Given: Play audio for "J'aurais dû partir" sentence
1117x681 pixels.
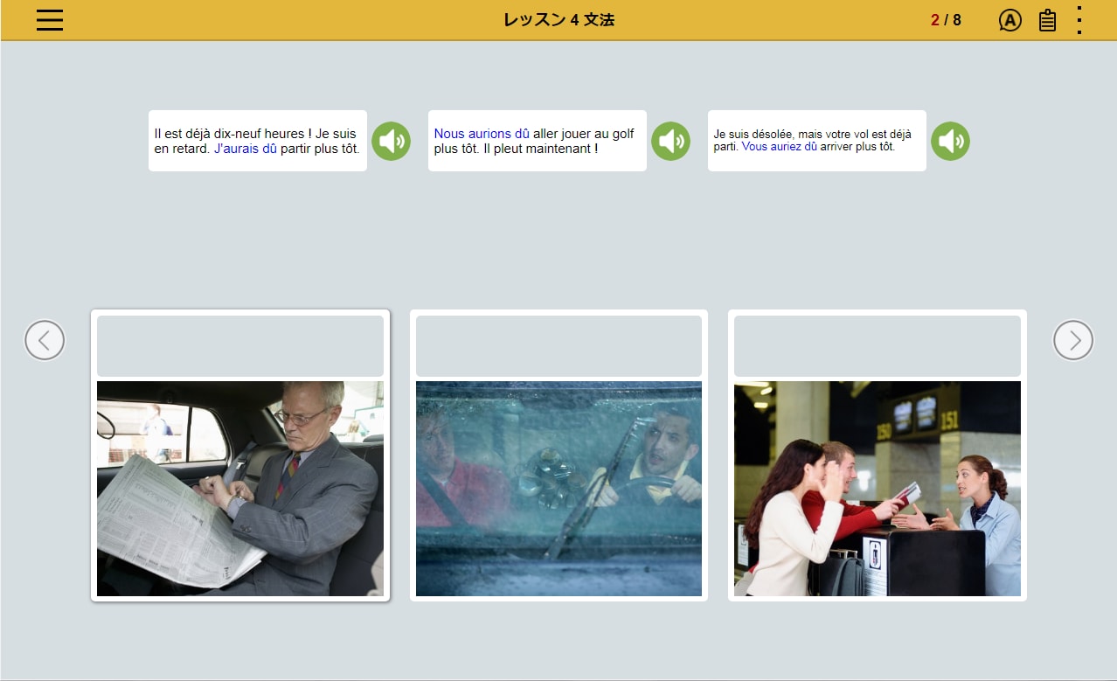Looking at the screenshot, I should [391, 141].
